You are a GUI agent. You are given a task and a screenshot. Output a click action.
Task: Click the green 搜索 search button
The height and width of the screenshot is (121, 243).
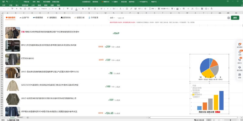(x=235, y=18)
